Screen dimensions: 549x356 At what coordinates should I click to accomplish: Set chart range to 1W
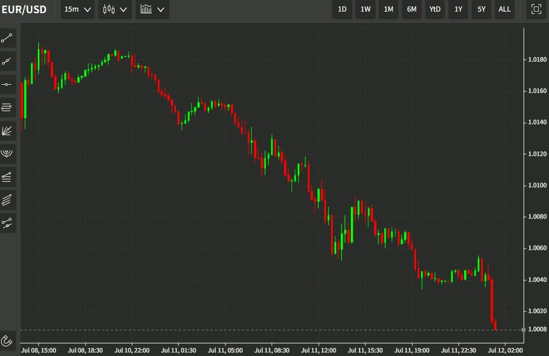pyautogui.click(x=365, y=9)
